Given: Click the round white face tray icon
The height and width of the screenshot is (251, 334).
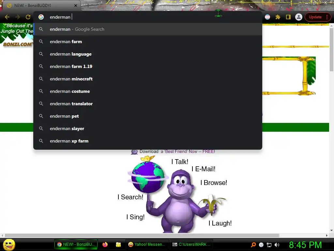Looking at the screenshot, I should pos(261,245).
